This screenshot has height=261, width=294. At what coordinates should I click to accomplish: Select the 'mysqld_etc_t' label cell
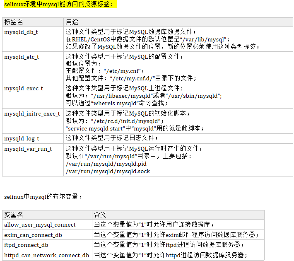coord(33,68)
